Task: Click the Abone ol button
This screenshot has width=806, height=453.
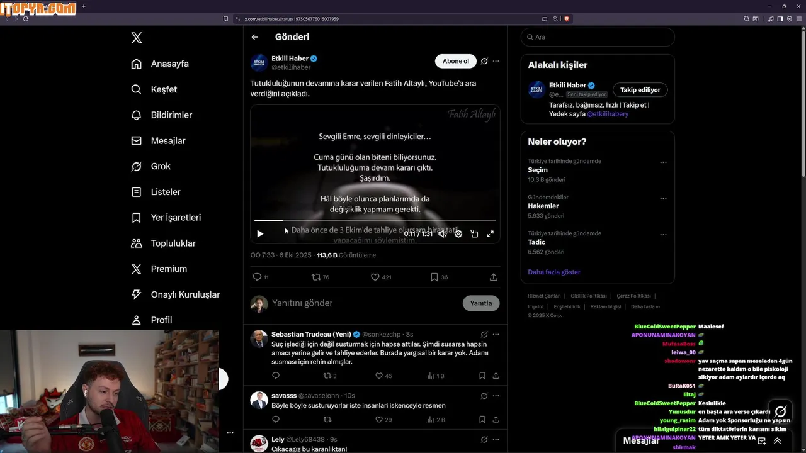Action: (x=455, y=61)
